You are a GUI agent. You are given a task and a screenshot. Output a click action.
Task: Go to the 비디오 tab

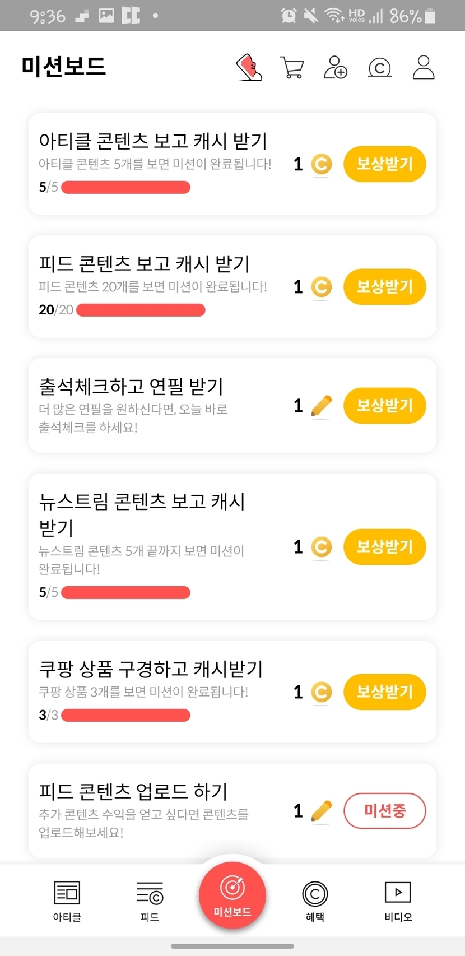[398, 901]
